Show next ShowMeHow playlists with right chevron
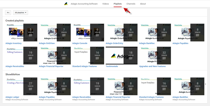The image size is (210, 106). point(206,84)
